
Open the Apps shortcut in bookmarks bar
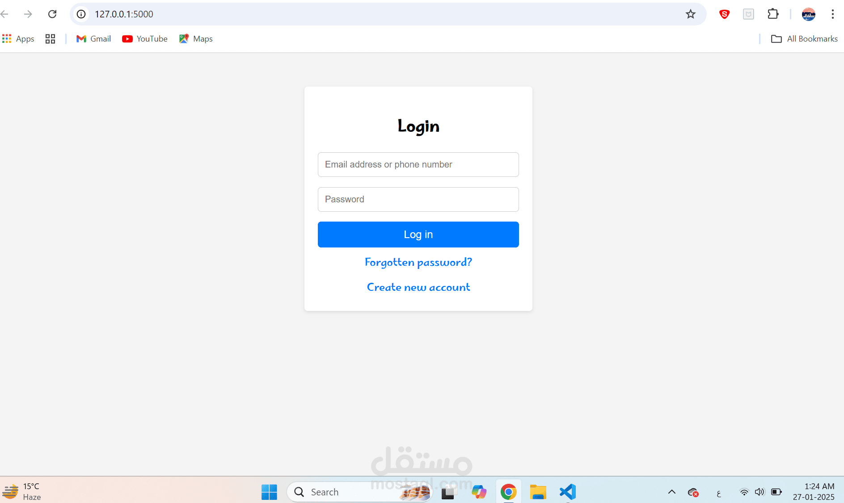coord(18,39)
